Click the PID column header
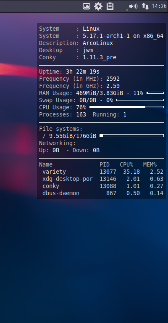The image size is (168, 323). (105, 164)
